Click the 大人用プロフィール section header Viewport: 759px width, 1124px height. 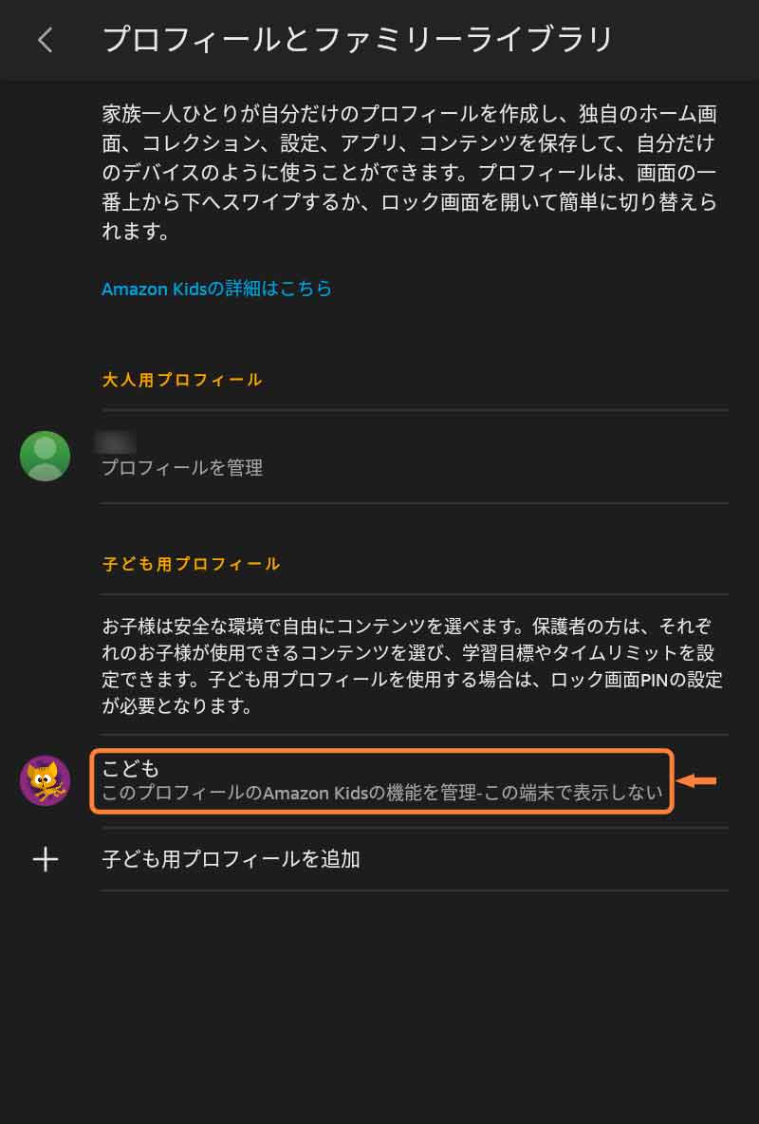click(x=182, y=380)
